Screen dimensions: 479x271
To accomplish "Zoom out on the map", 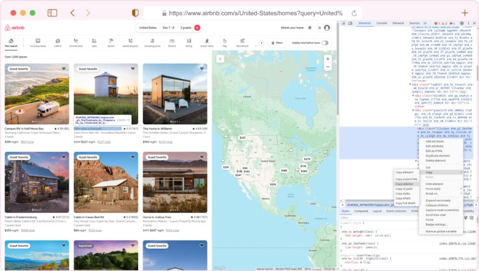I will (328, 67).
